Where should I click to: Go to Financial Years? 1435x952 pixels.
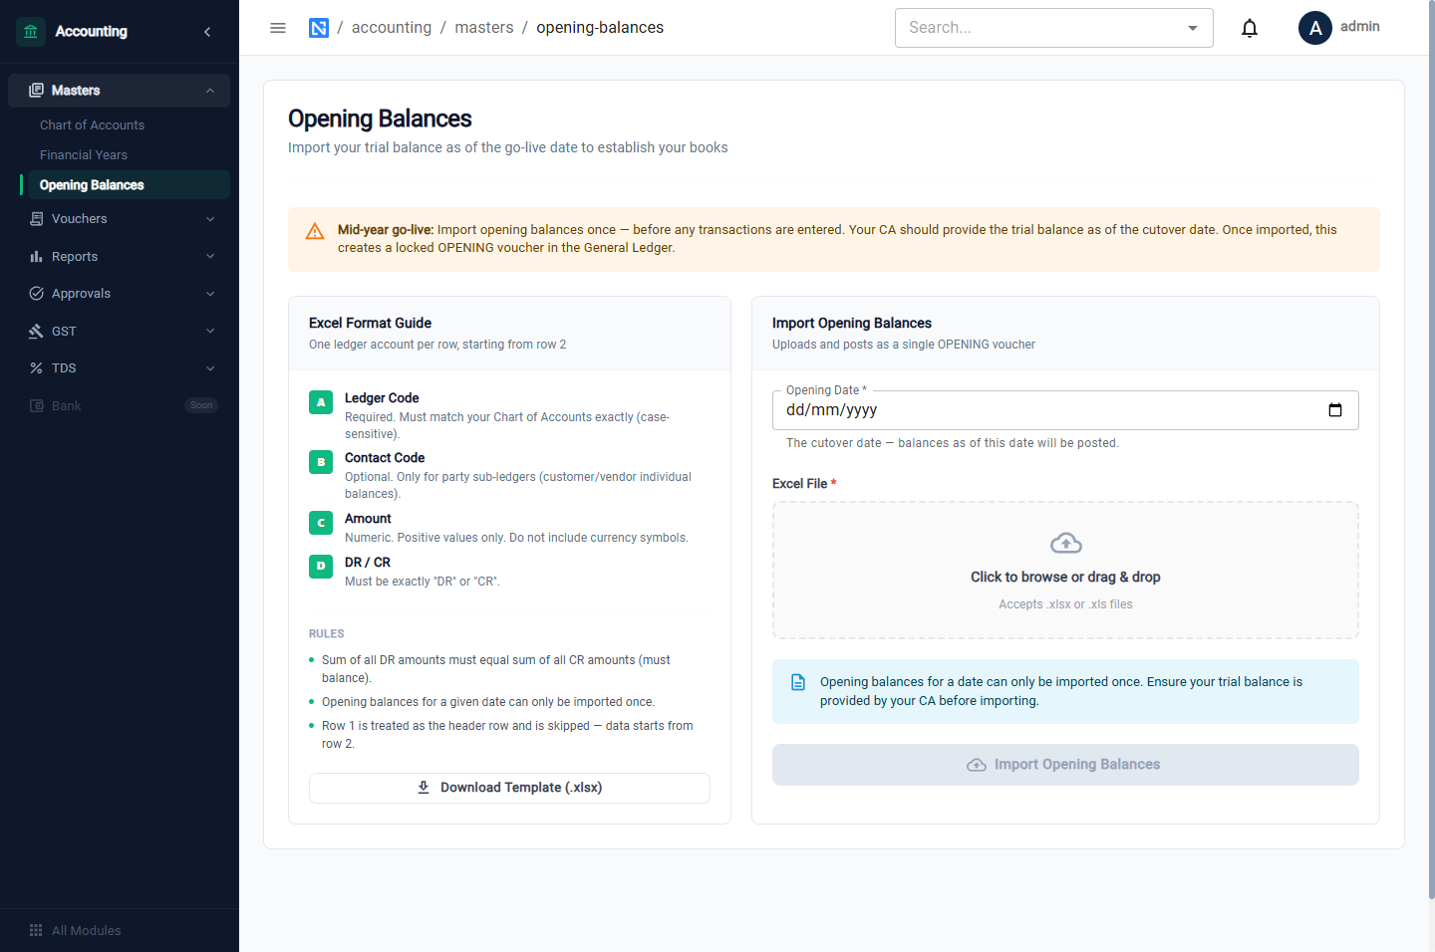(84, 155)
